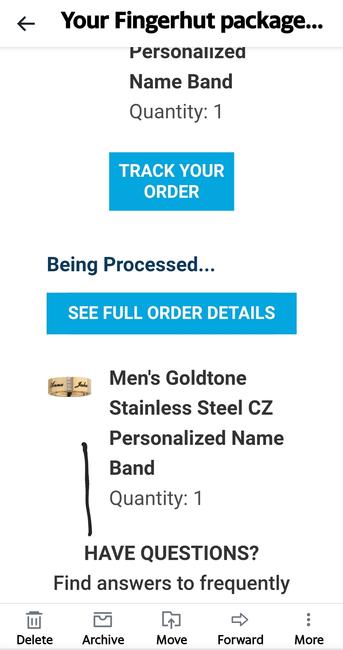Screen dimensions: 343x650
Task: Tap the 'Move' text label
Action: point(172,640)
